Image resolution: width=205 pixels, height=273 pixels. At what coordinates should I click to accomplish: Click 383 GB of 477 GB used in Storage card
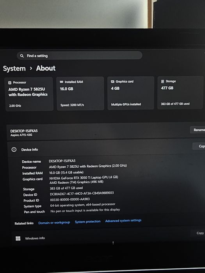tap(175, 104)
